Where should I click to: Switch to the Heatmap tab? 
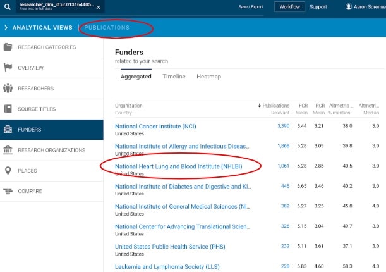[208, 77]
